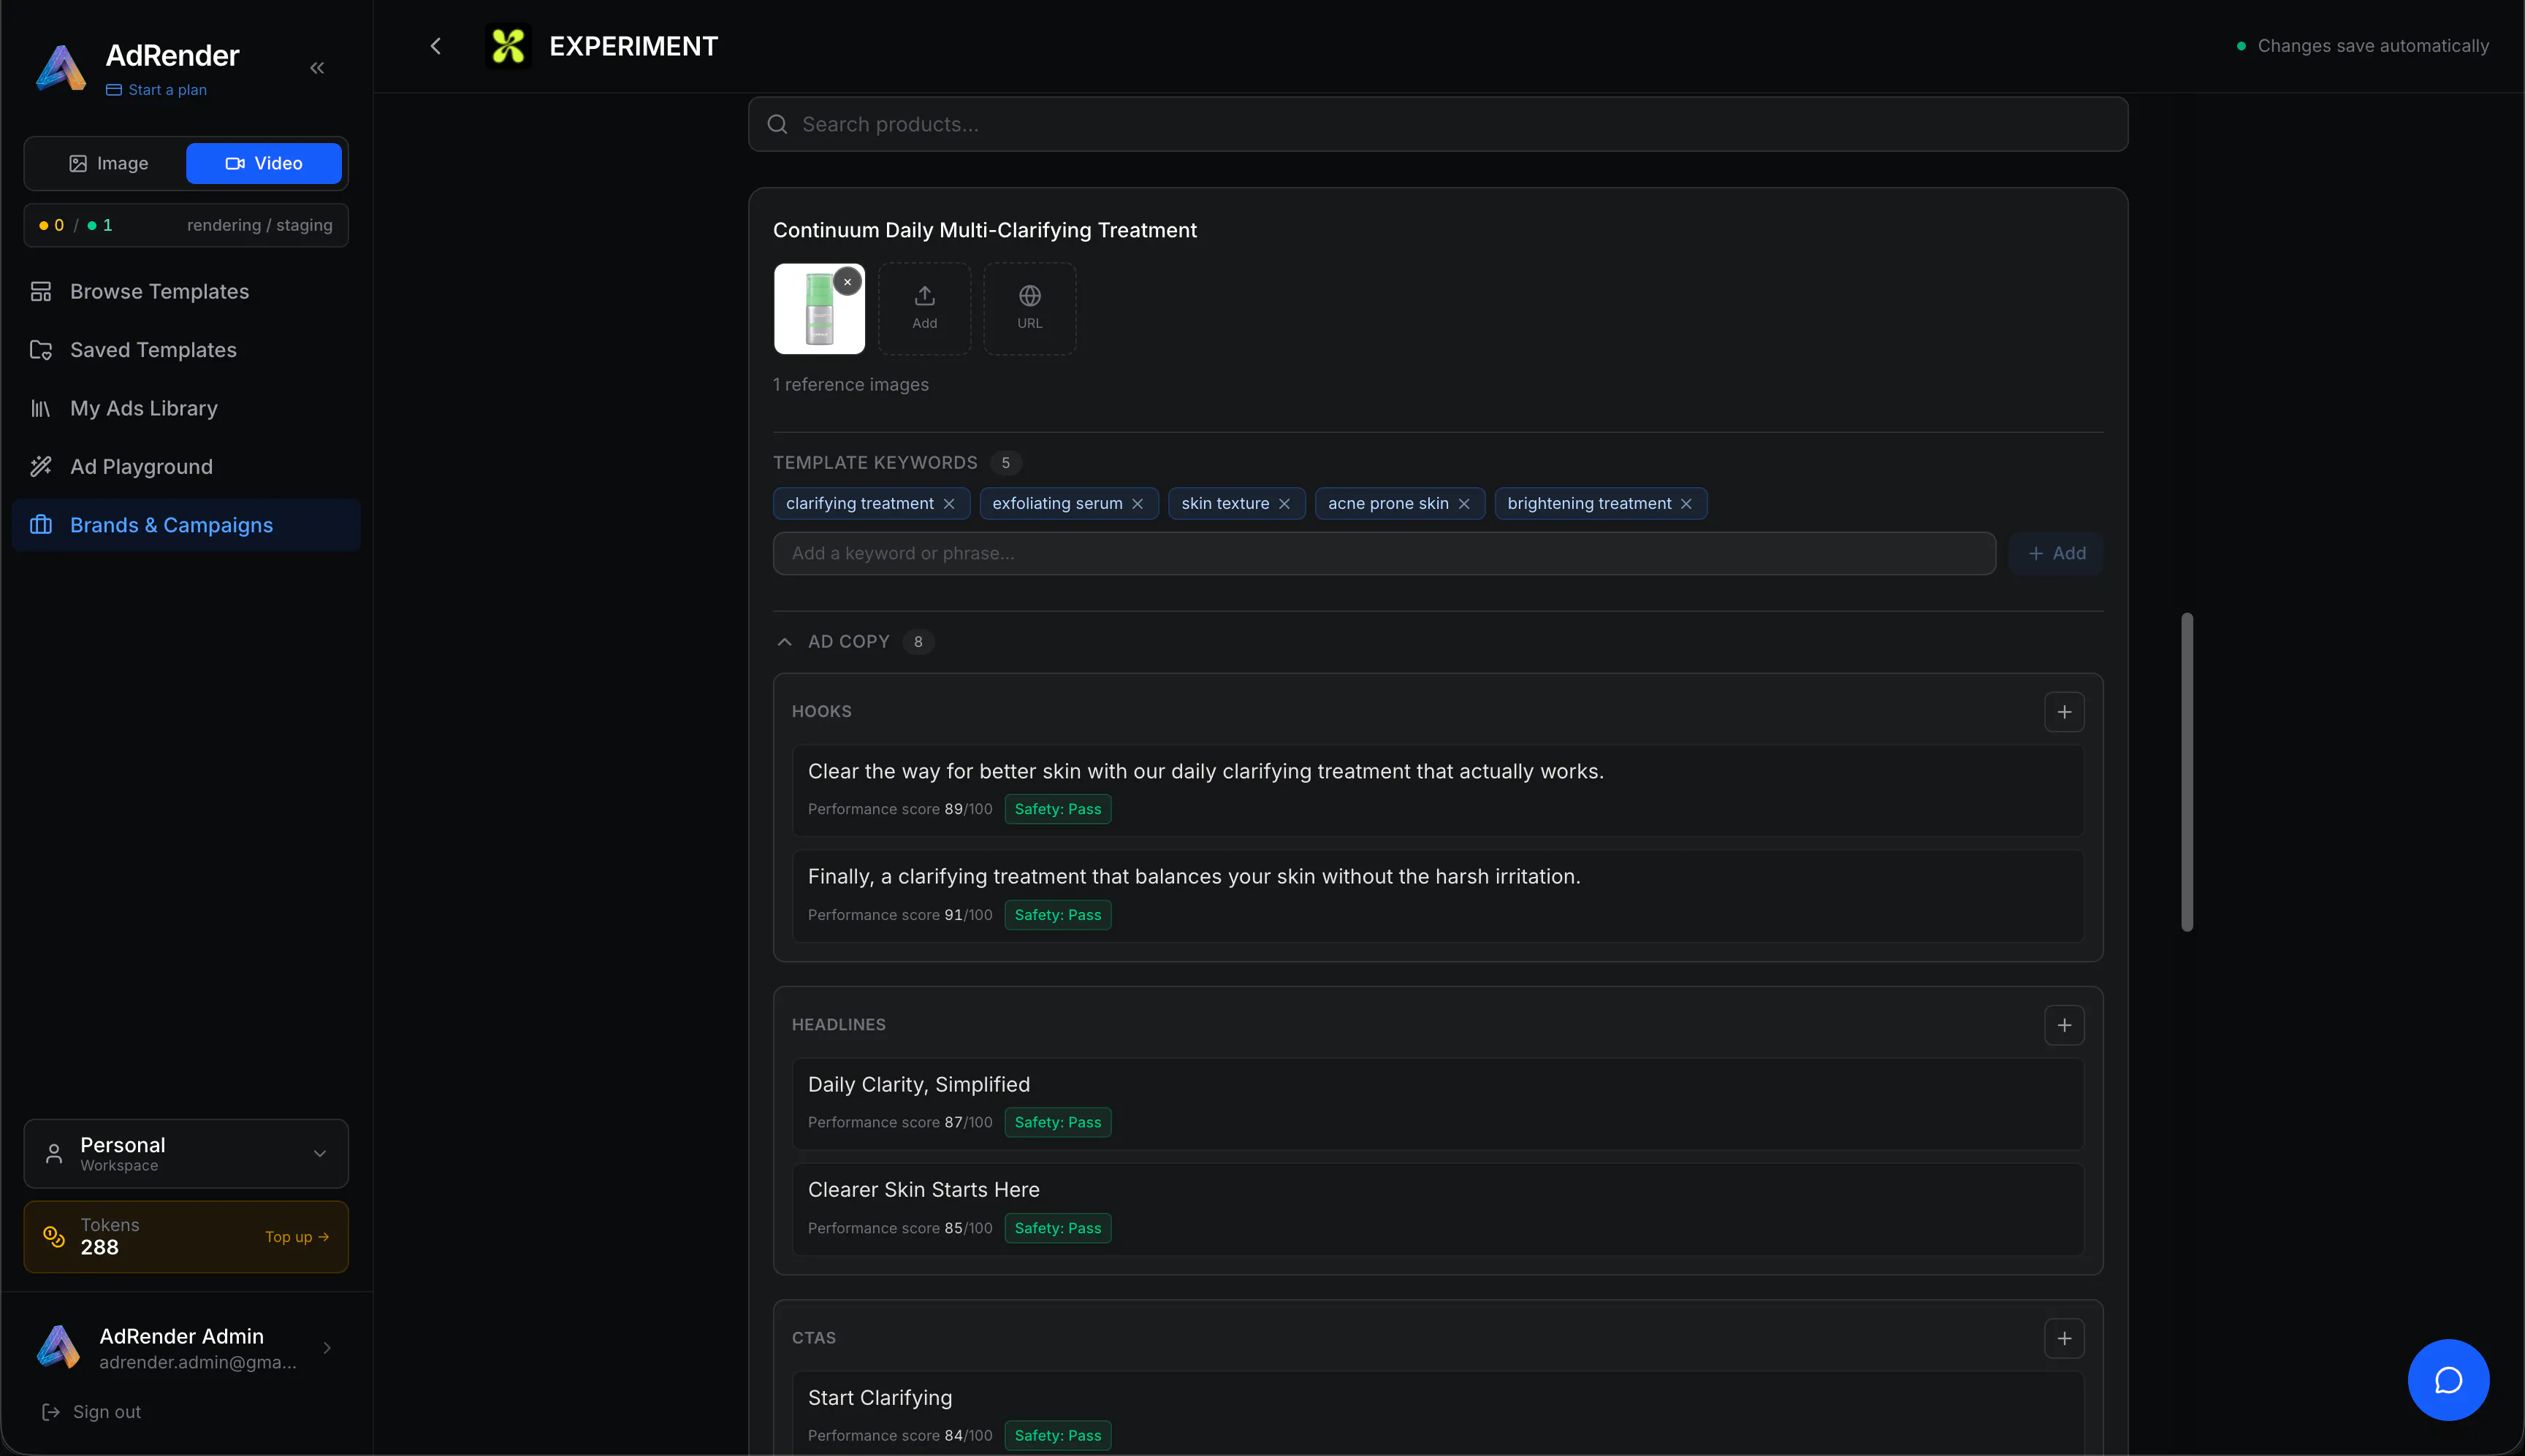
Task: Remove 'brightening treatment' keyword
Action: (1687, 504)
